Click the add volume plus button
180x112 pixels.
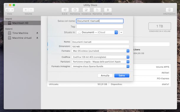click(26, 10)
